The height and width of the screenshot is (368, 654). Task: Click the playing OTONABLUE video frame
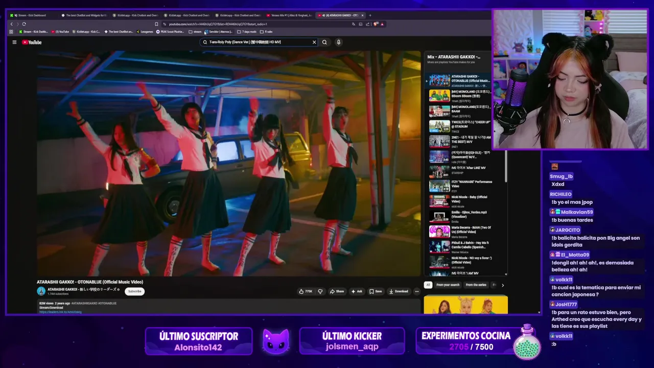pyautogui.click(x=229, y=163)
